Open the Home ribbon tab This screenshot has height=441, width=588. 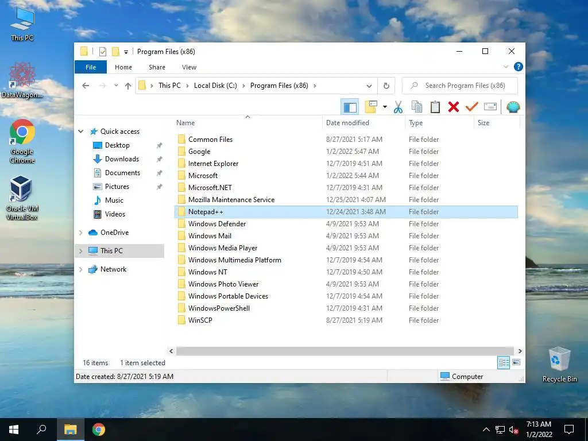point(123,67)
